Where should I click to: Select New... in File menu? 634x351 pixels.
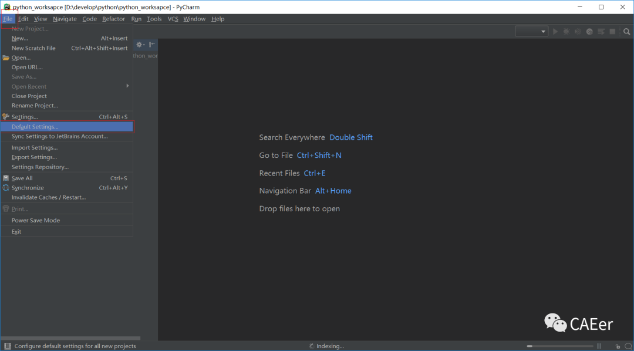pyautogui.click(x=67, y=38)
